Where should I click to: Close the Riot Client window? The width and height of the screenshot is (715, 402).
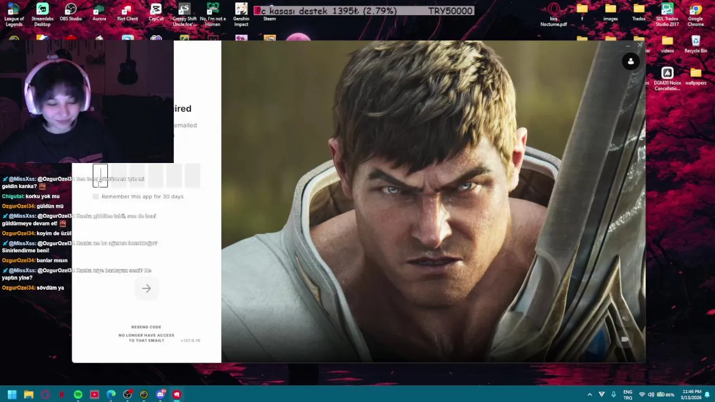(640, 45)
